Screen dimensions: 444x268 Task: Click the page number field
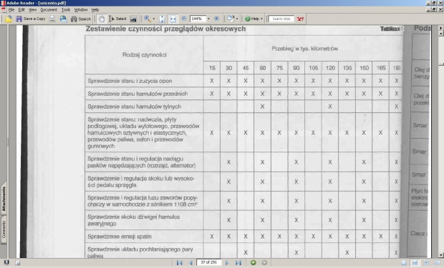(x=208, y=262)
